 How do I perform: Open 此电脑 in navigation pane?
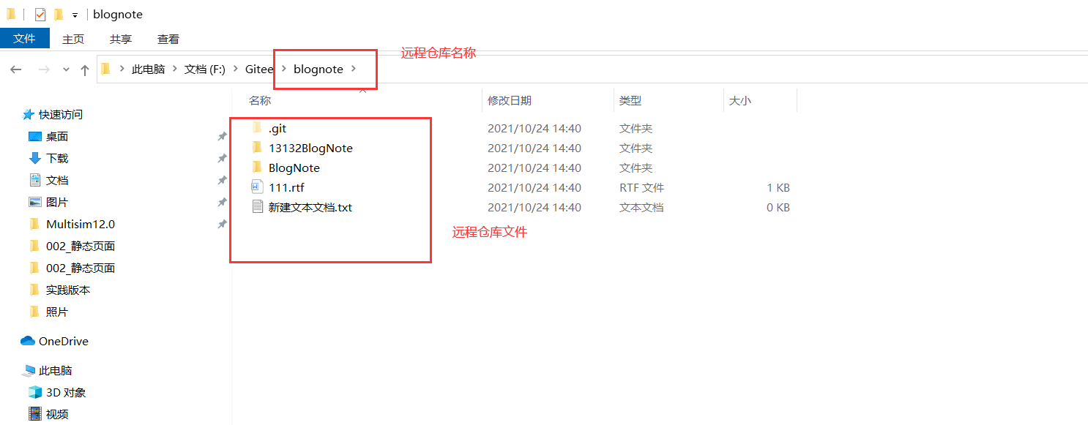click(56, 370)
